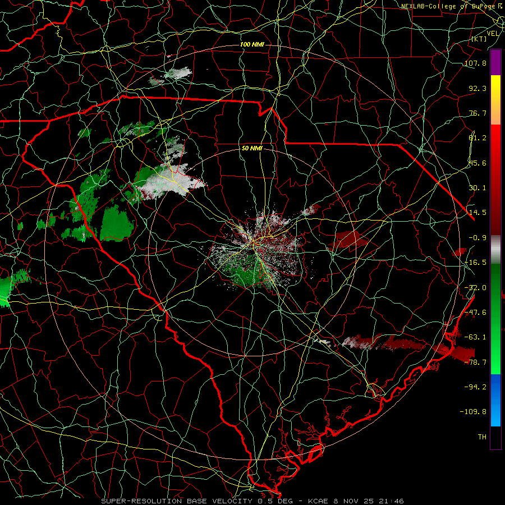Click the -32.0 legend value
505x505 pixels.
click(x=475, y=288)
